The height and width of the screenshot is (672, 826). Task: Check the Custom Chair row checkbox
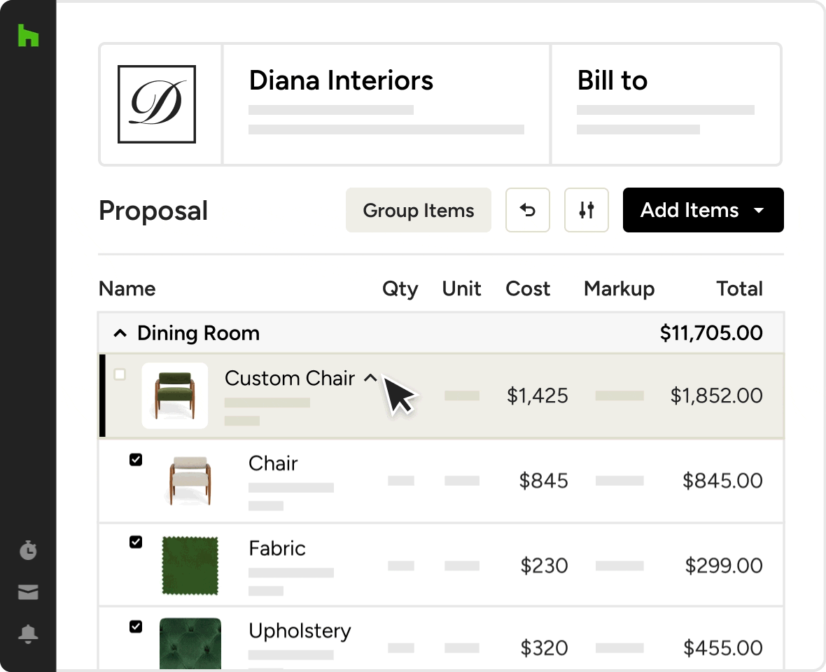(120, 374)
